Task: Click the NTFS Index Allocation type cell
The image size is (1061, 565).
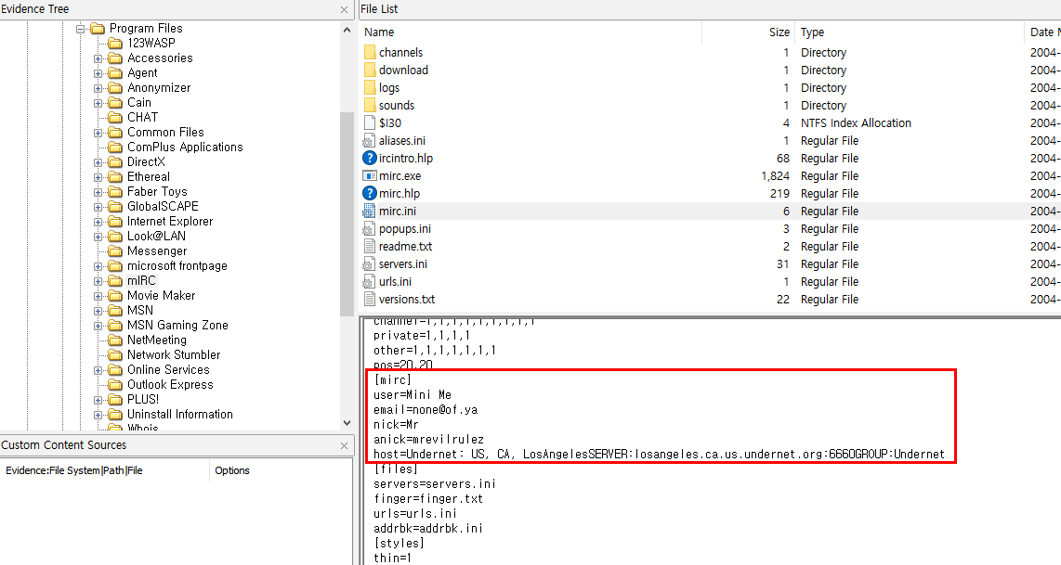Action: (x=856, y=123)
